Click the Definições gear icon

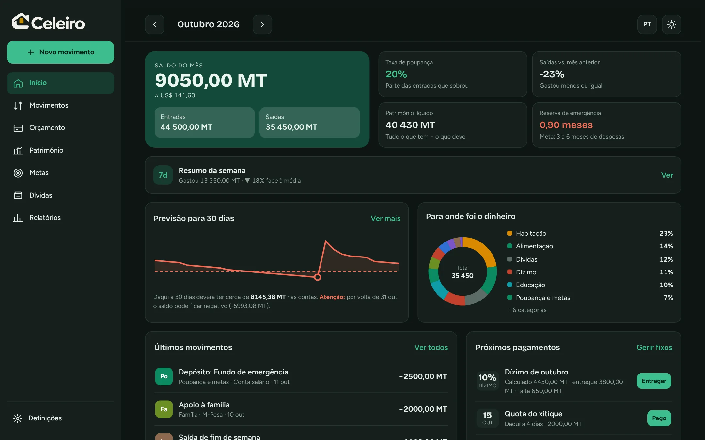18,418
